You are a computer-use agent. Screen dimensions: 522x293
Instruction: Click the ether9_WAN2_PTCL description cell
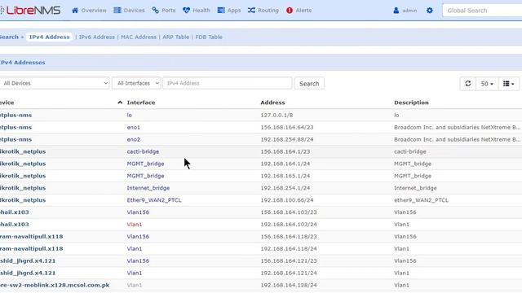[x=421, y=200]
